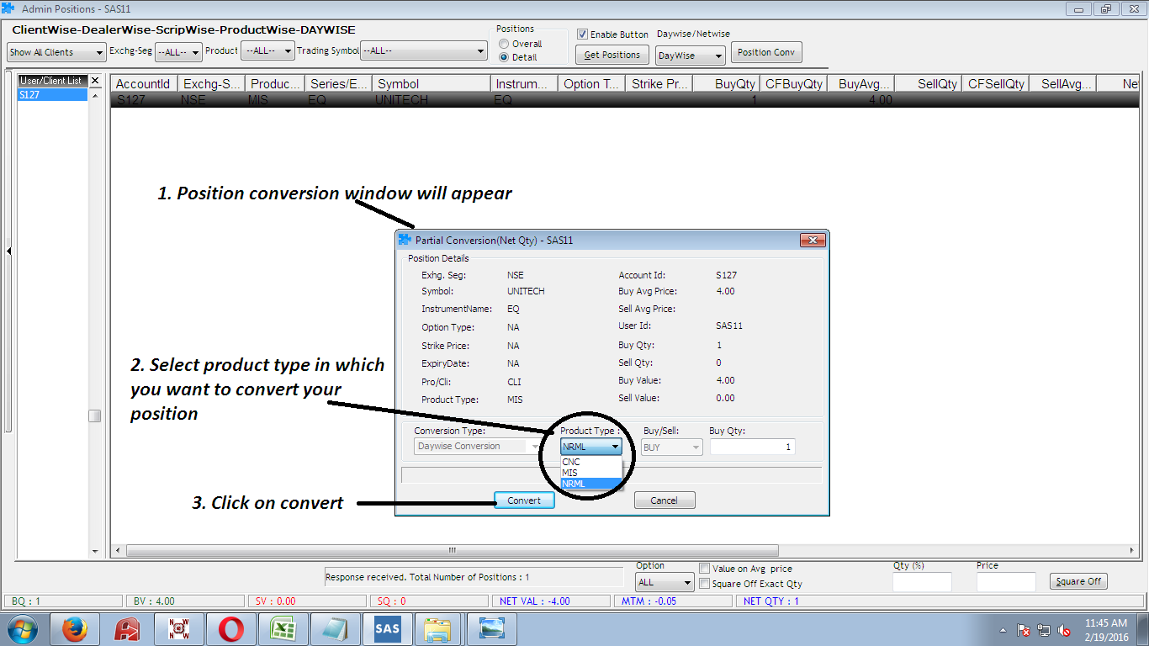Click the Square Off button
Image resolution: width=1149 pixels, height=646 pixels.
point(1078,581)
